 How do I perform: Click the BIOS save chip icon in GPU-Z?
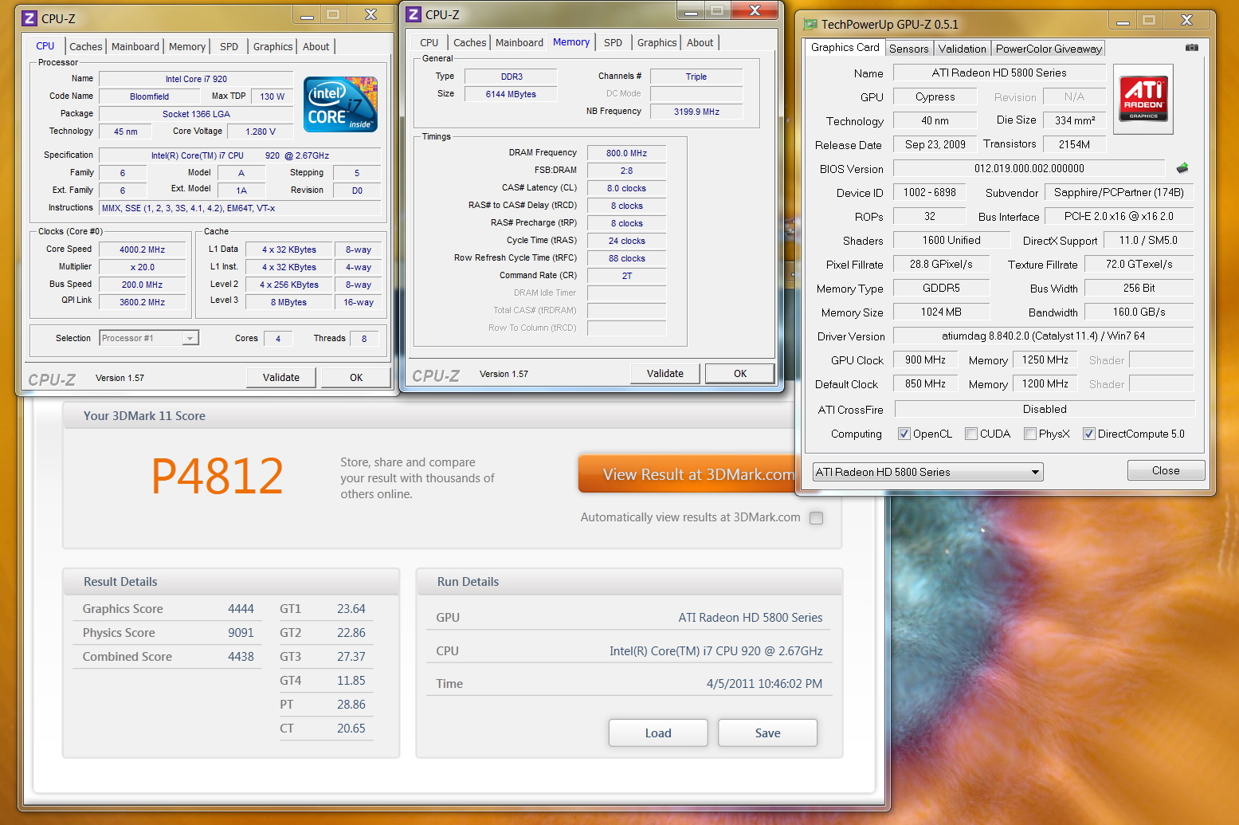pos(1182,168)
